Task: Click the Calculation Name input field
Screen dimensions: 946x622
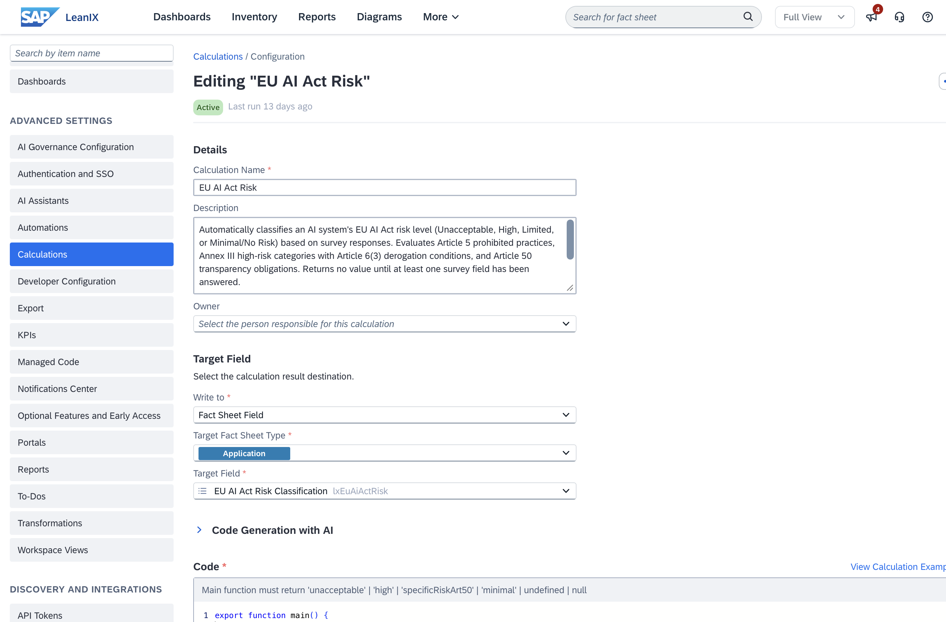Action: pos(384,187)
